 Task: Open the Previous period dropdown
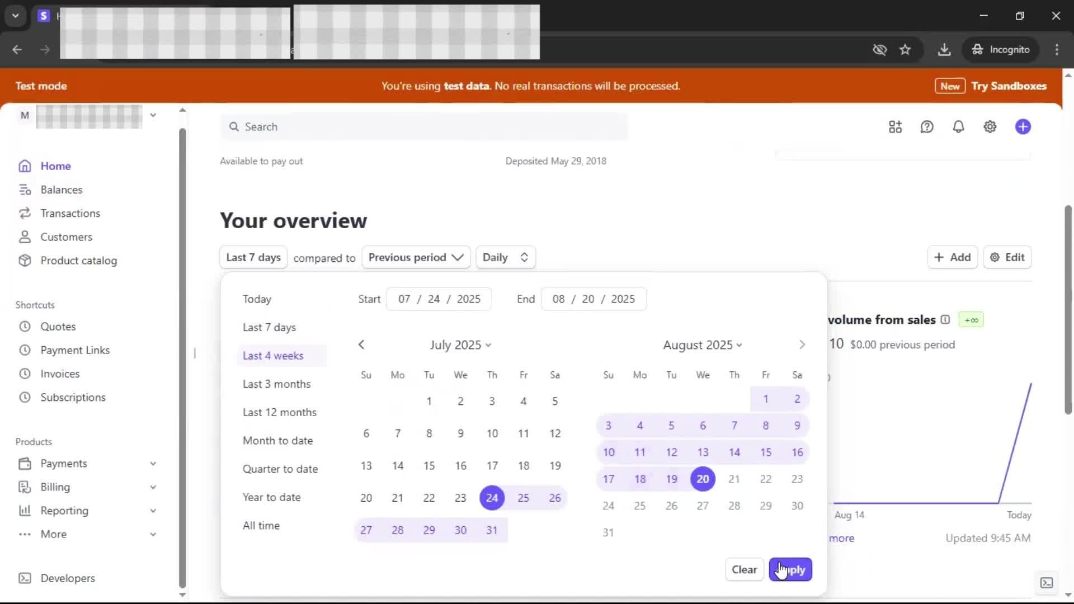(x=416, y=257)
